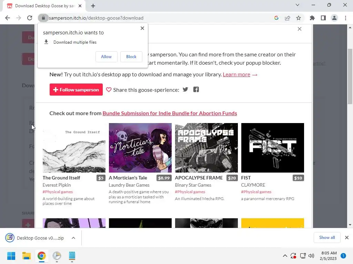Click the page vertical scrollbar thumb
This screenshot has width=353, height=264.
350,76
